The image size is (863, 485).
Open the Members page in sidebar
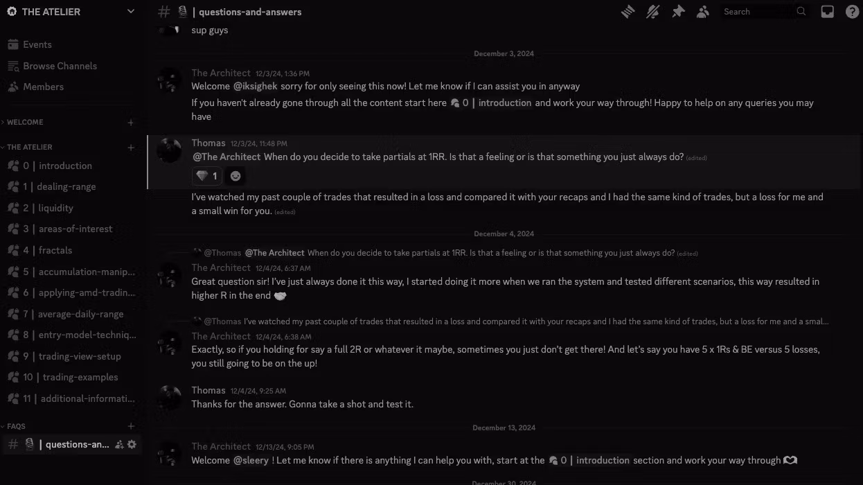[43, 87]
